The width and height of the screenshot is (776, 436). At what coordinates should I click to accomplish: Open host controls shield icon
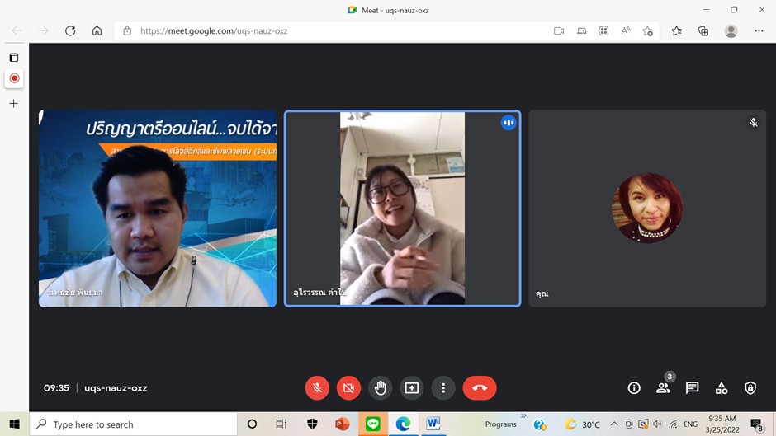coord(750,388)
